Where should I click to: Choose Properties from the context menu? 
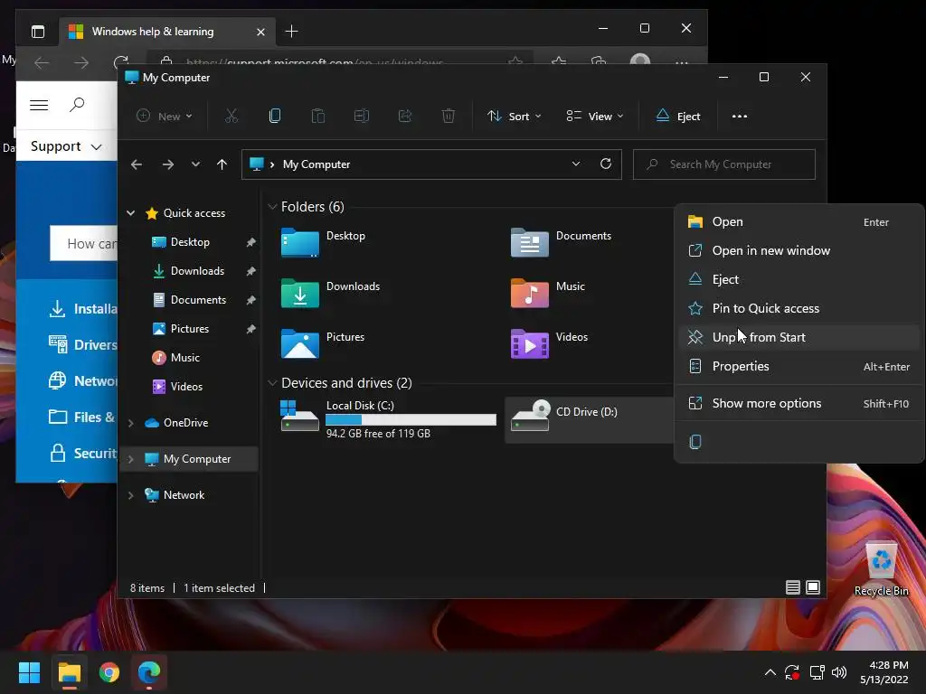pos(799,367)
